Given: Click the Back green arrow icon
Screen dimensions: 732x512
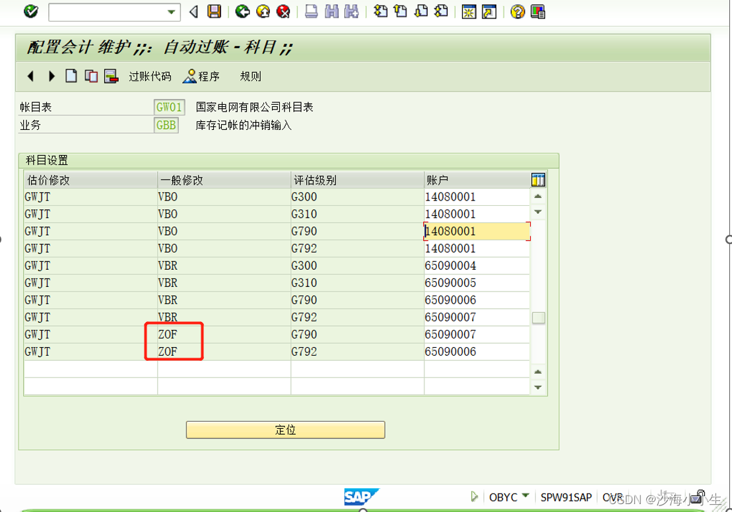Looking at the screenshot, I should coord(242,11).
